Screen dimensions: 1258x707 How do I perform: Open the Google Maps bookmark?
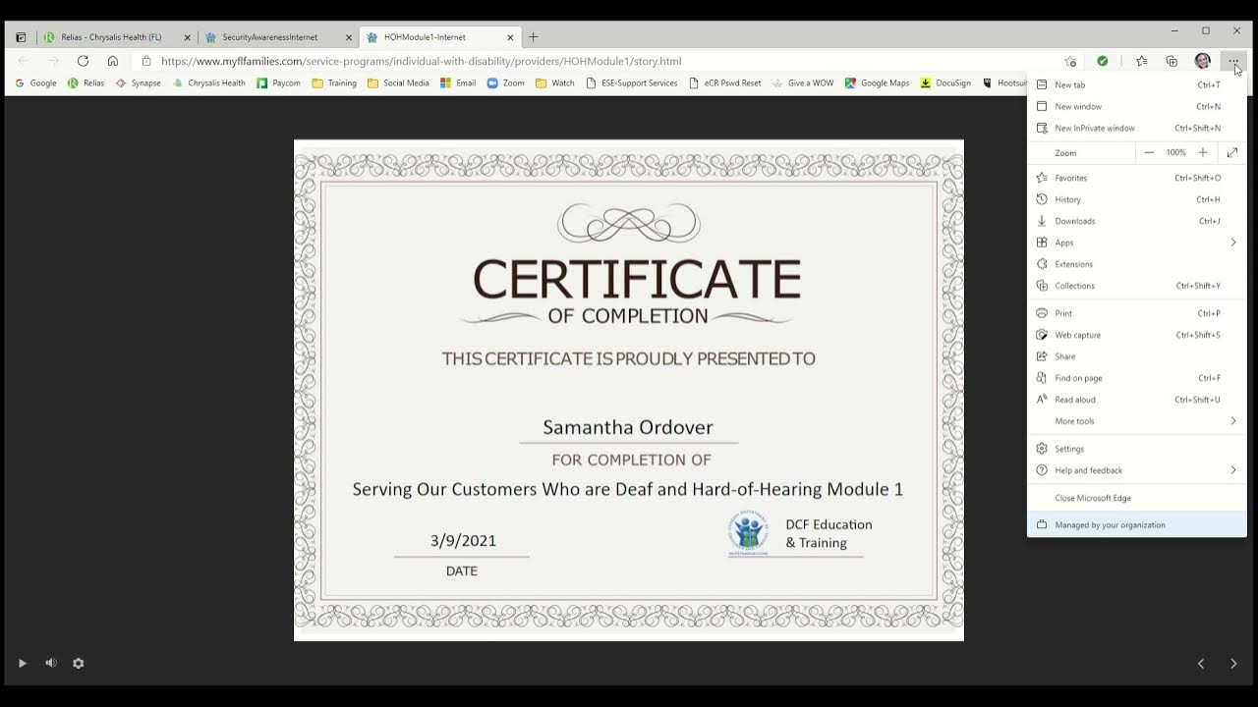click(x=878, y=83)
